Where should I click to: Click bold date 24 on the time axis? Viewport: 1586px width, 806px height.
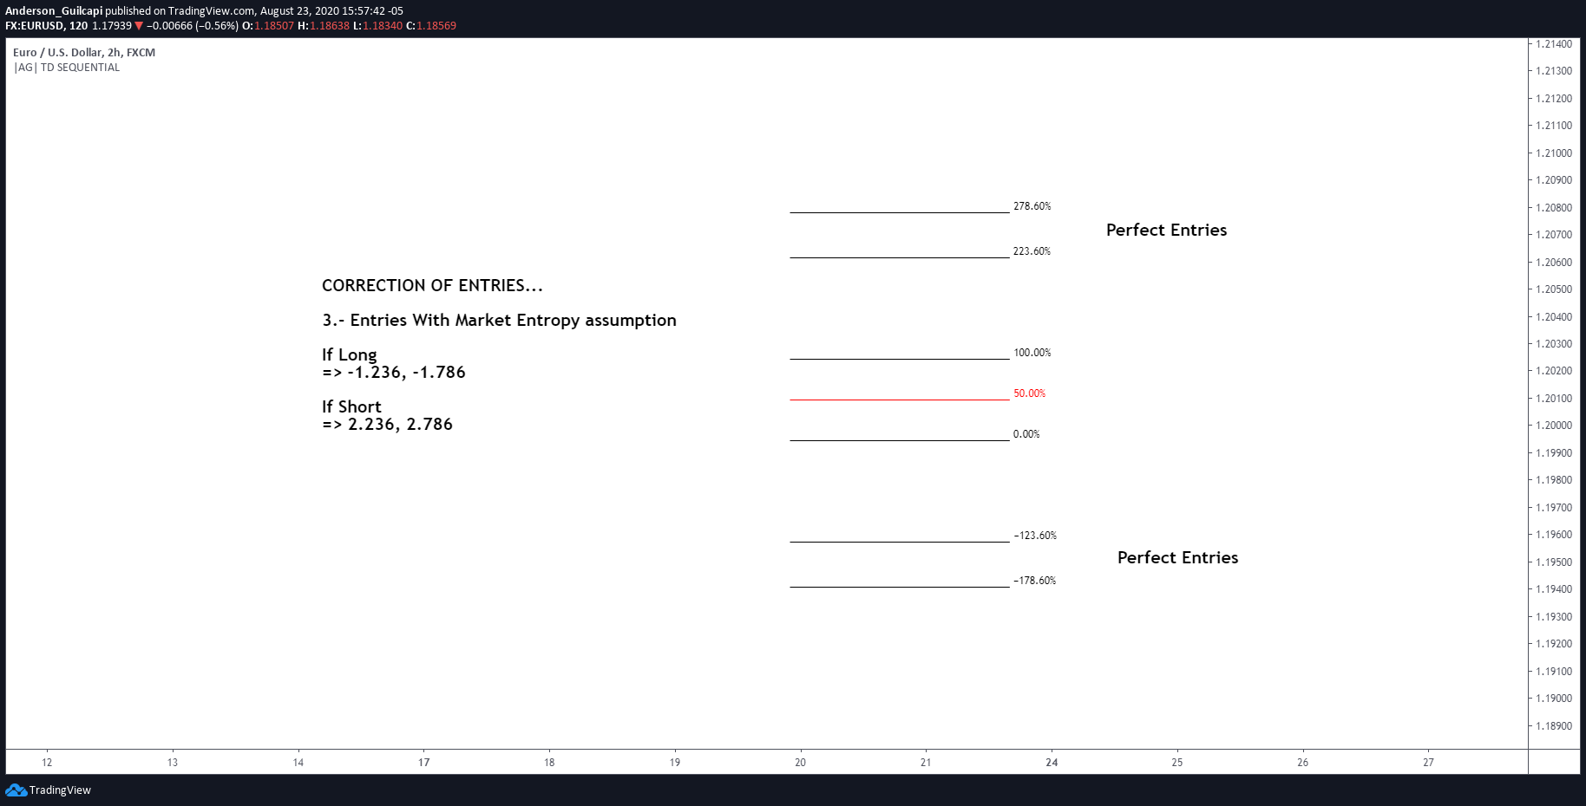tap(1052, 763)
